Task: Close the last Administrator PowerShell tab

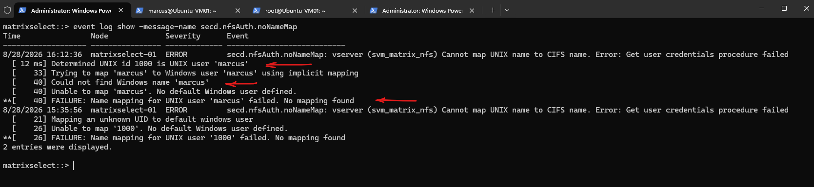Action: [x=472, y=10]
